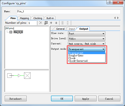The height and width of the screenshot is (106, 125).
Task: Click the pair pins icon in toolbar
Action: (x=46, y=23)
